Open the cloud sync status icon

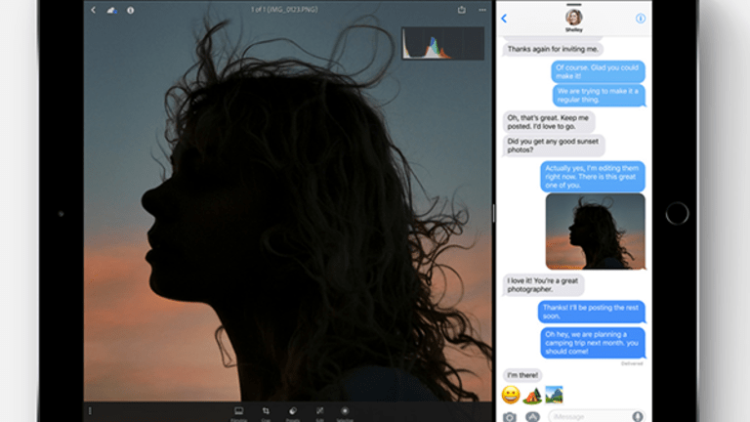[x=112, y=10]
